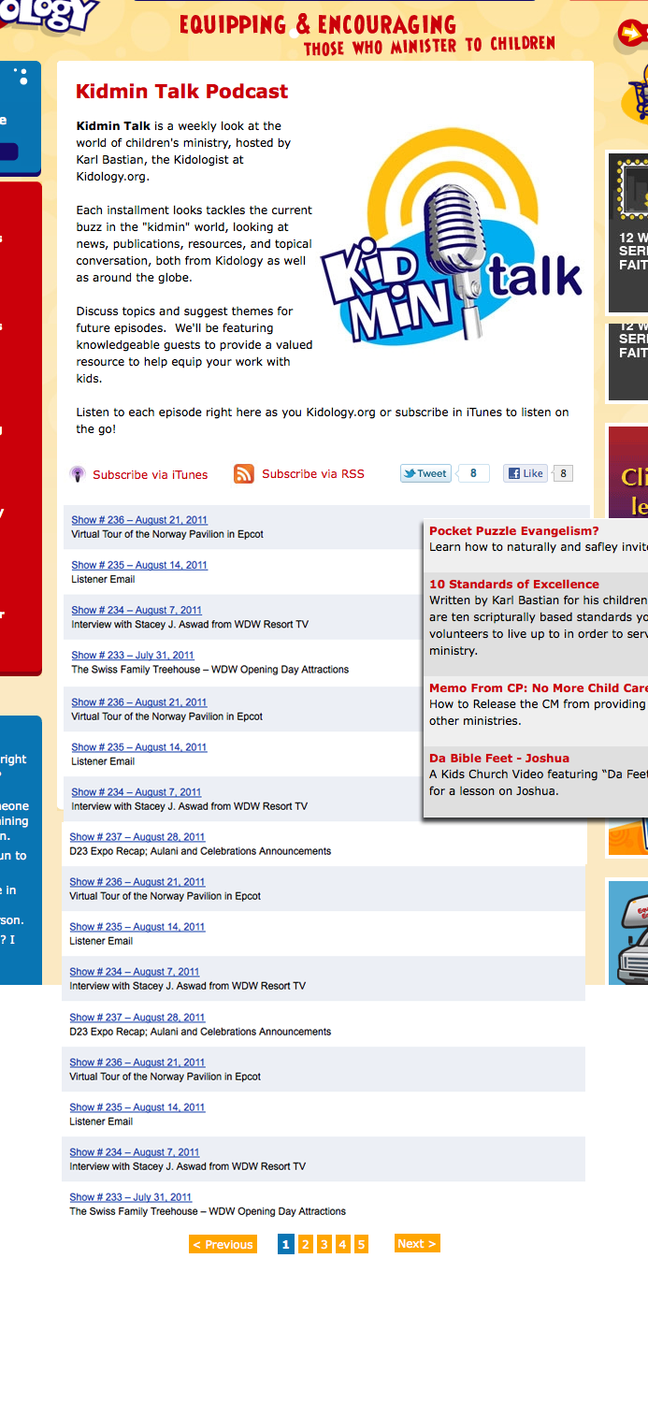Go to the Next page of episodes
Image resolution: width=648 pixels, height=1403 pixels.
417,1243
